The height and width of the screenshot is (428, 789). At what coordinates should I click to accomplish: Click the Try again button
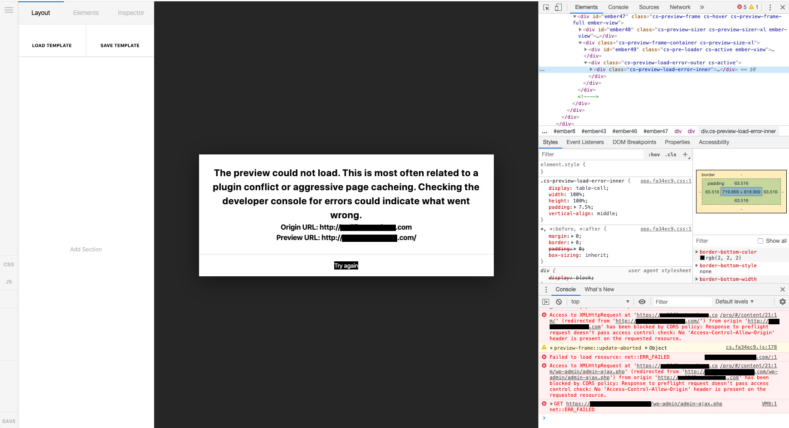(x=346, y=265)
